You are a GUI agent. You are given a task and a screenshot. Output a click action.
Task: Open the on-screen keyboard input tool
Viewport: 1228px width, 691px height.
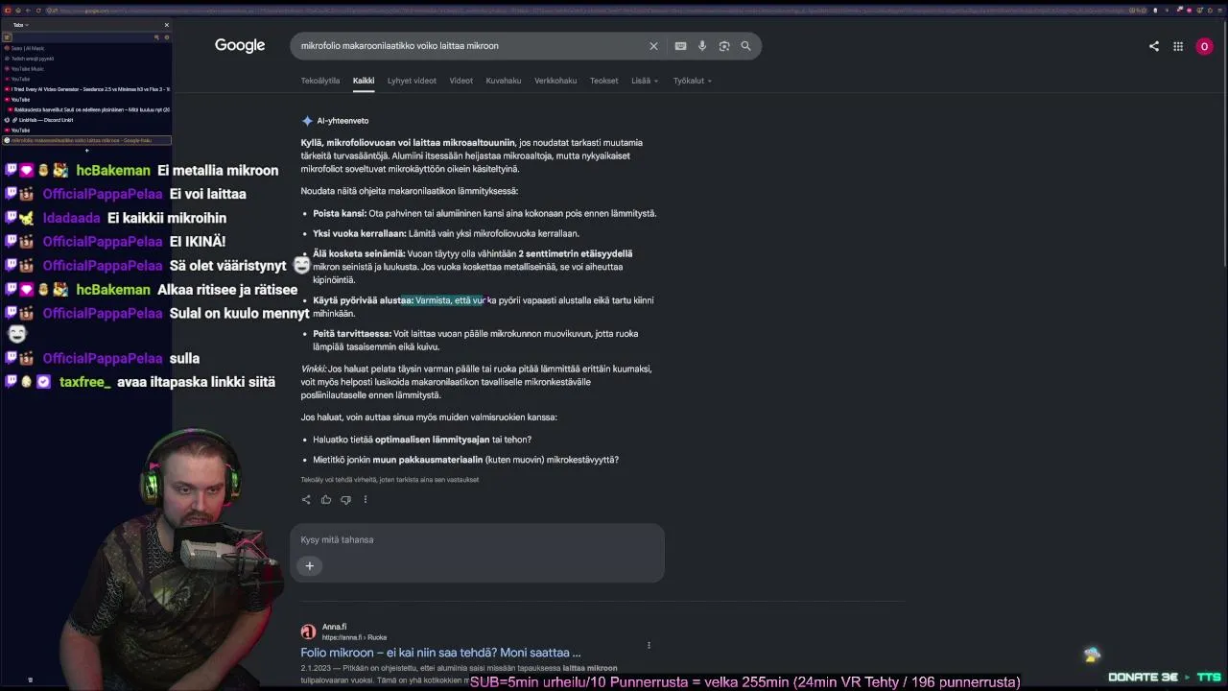680,46
